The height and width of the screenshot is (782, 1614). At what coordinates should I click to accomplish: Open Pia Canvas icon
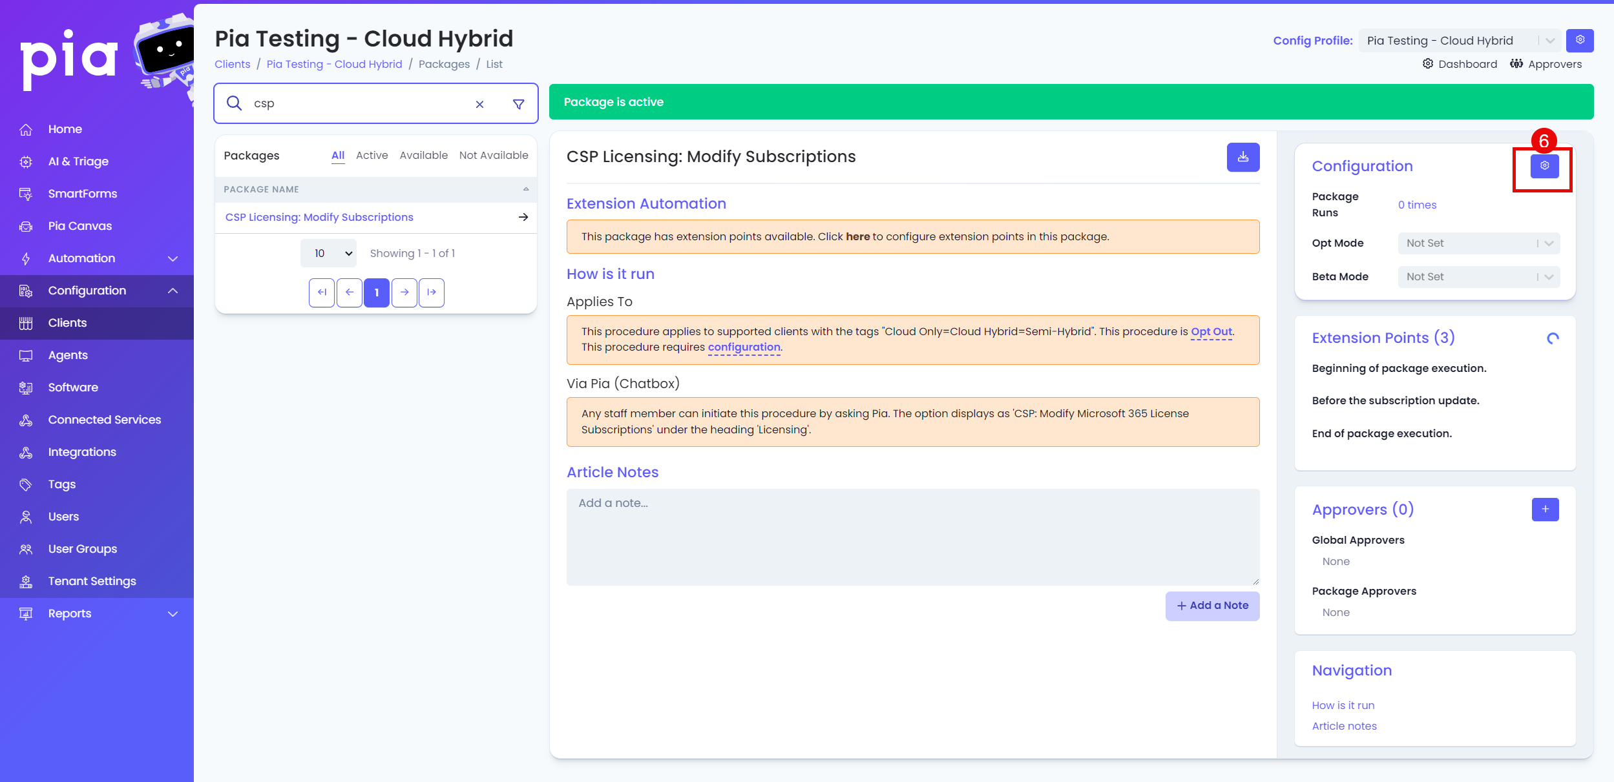point(26,227)
